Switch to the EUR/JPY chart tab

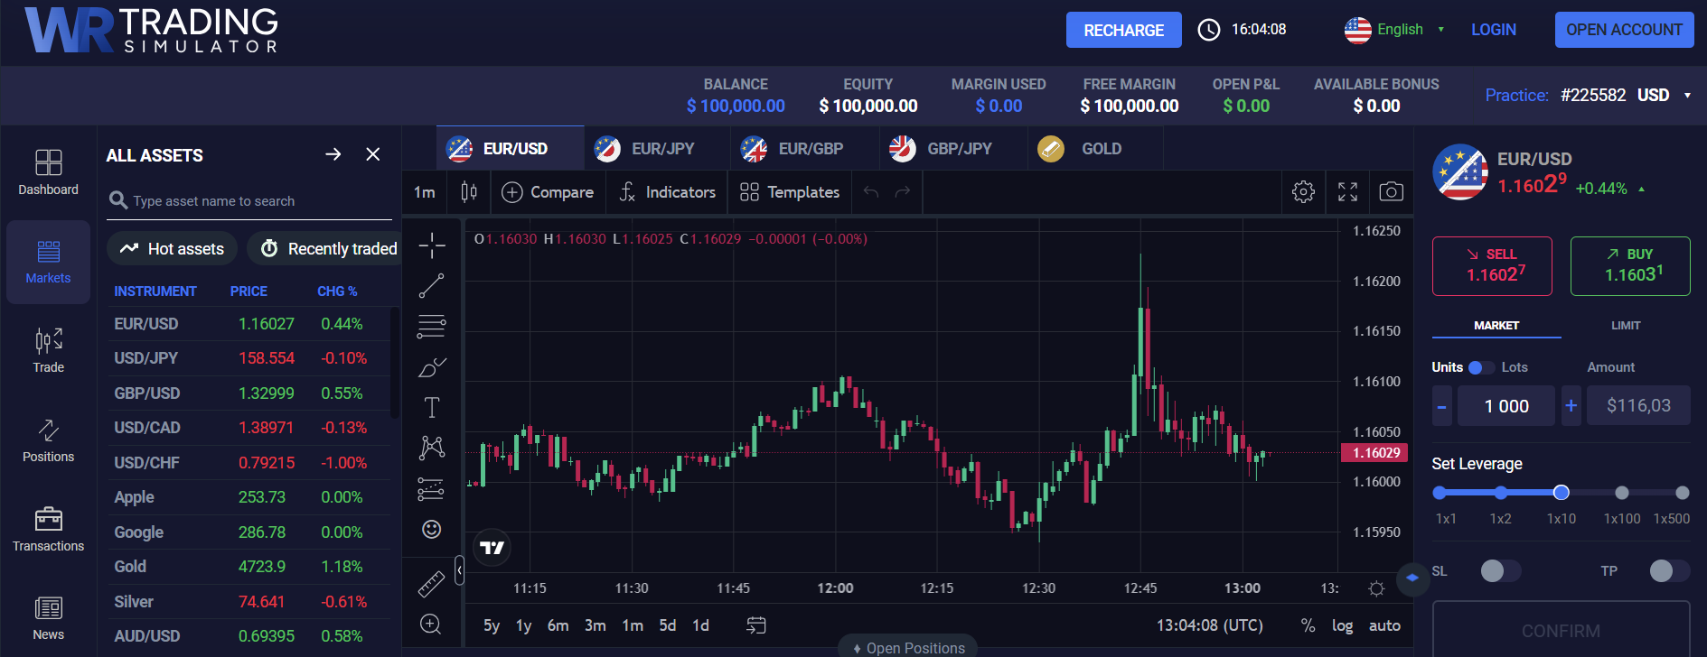click(x=657, y=149)
